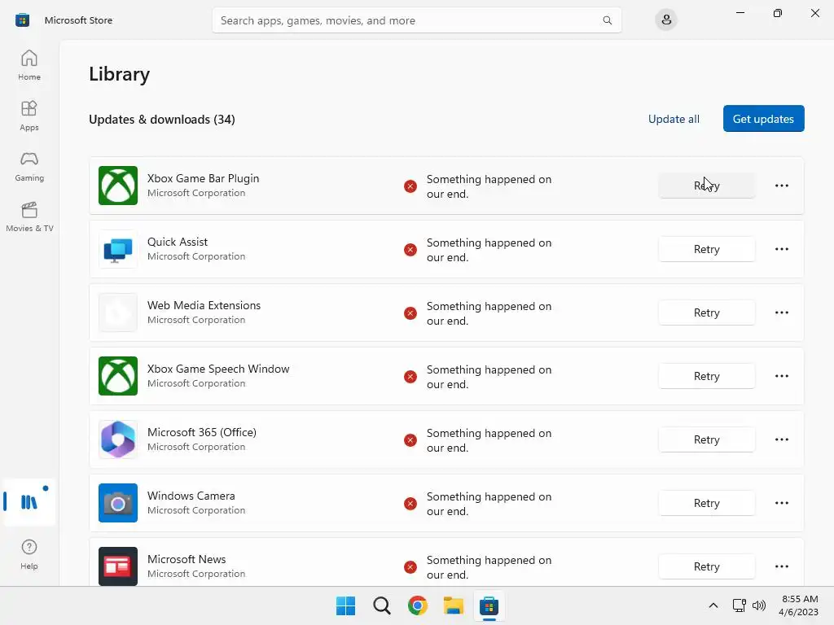The width and height of the screenshot is (834, 625).
Task: Click error icon for Microsoft 365 (Office)
Action: pyautogui.click(x=410, y=440)
